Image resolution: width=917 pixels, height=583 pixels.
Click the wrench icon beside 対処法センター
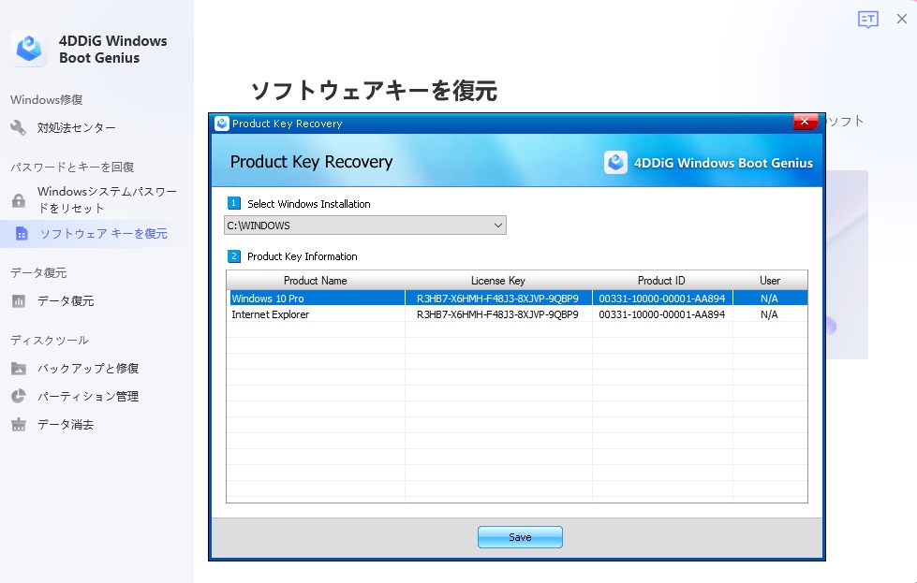[x=18, y=127]
